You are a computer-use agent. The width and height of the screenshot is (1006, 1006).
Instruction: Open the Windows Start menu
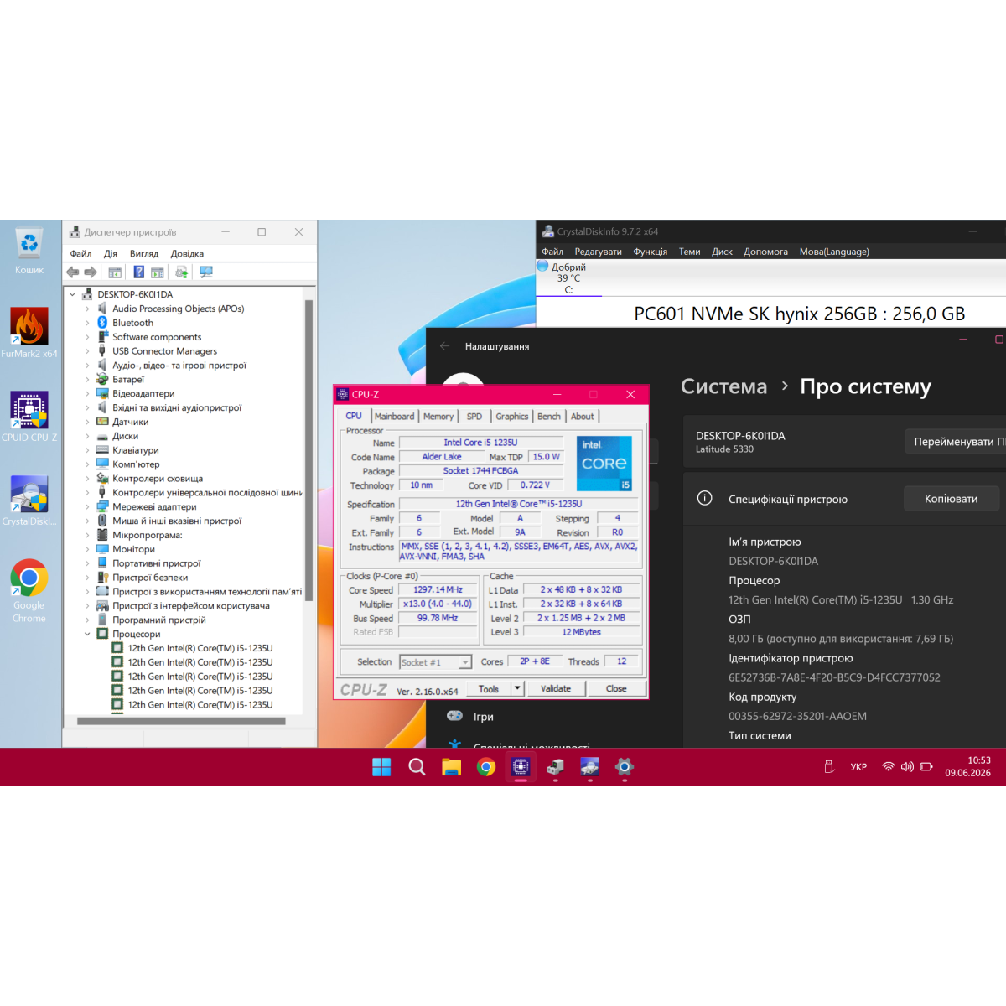tap(381, 767)
